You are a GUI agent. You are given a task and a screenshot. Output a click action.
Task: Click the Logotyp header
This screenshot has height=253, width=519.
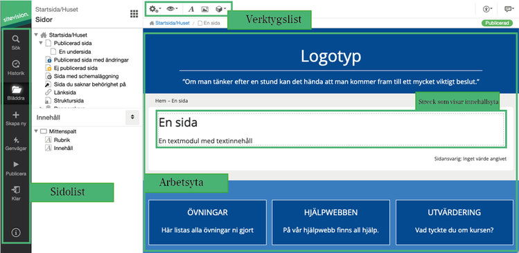coord(331,56)
